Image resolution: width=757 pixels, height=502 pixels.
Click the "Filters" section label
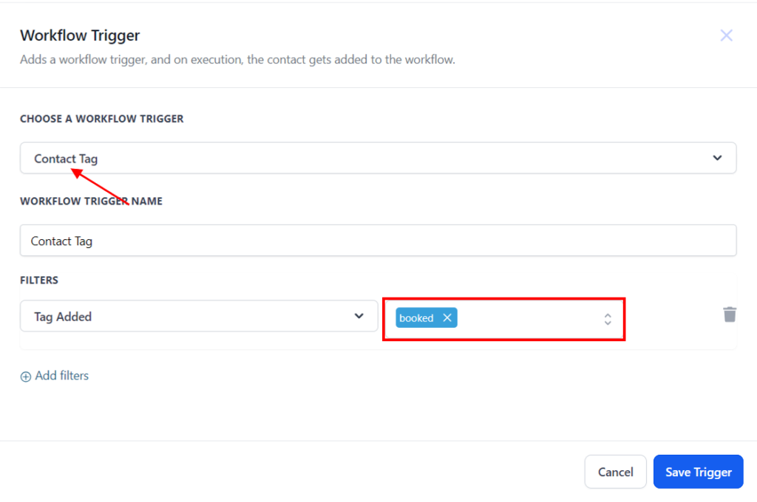tap(39, 281)
